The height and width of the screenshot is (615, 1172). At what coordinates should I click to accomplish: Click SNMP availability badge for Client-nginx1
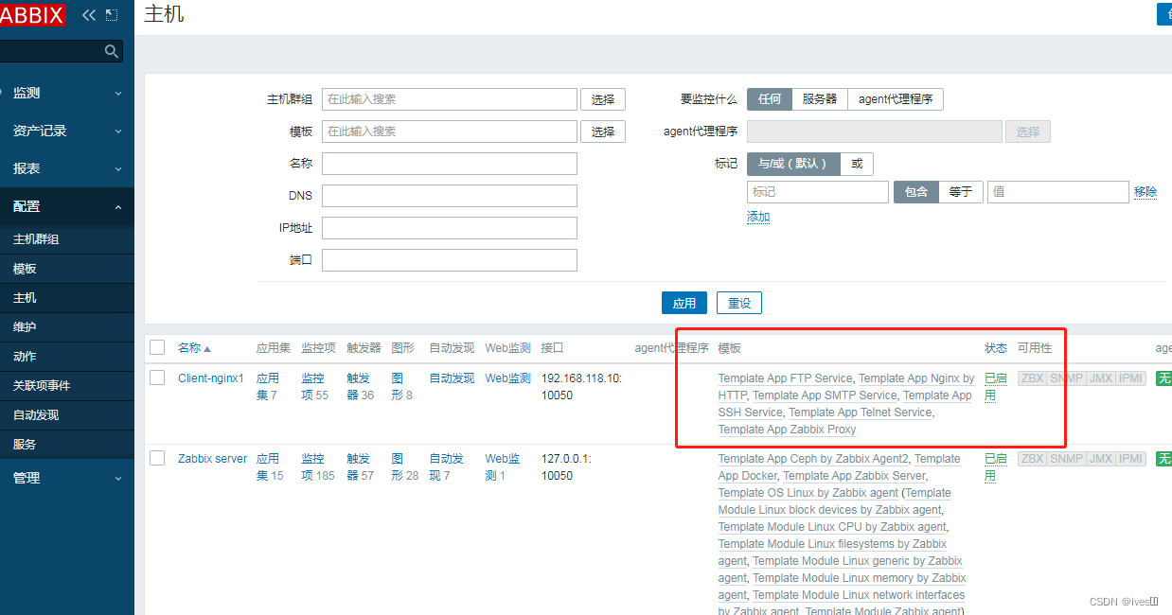[x=1066, y=378]
